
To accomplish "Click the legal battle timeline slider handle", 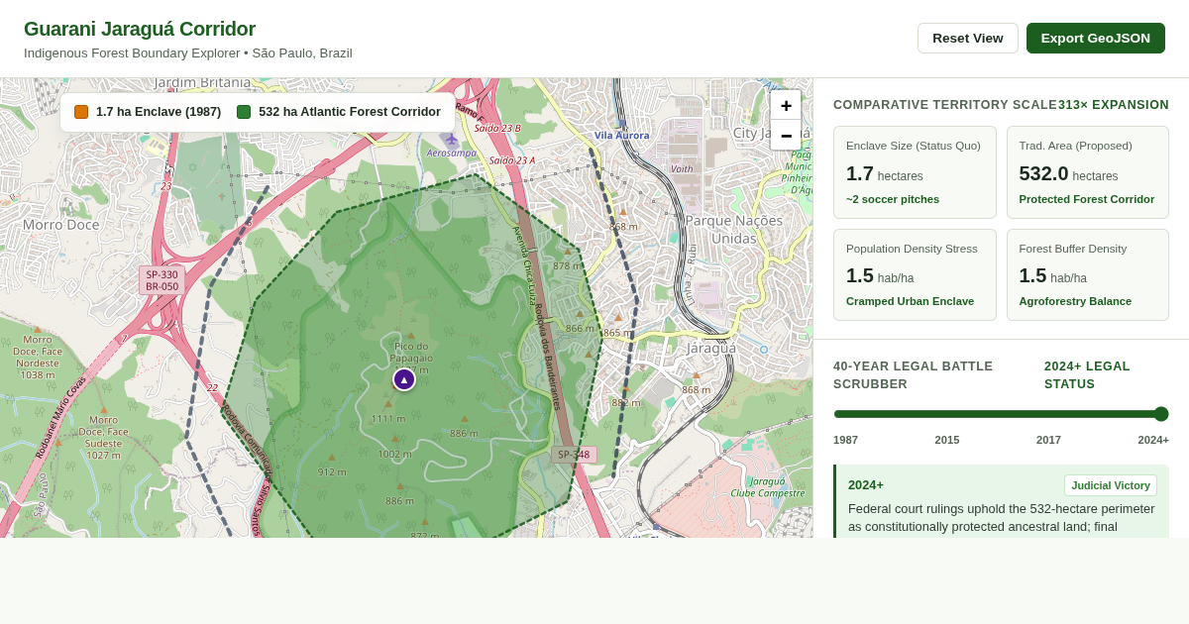I will [x=1161, y=414].
